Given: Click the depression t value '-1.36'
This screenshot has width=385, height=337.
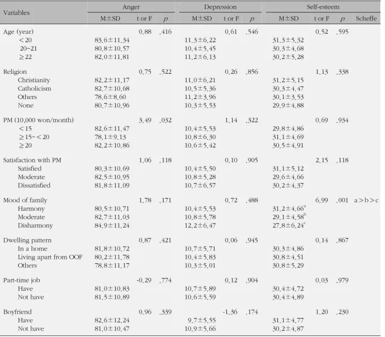Looking at the screenshot, I should [x=230, y=312].
